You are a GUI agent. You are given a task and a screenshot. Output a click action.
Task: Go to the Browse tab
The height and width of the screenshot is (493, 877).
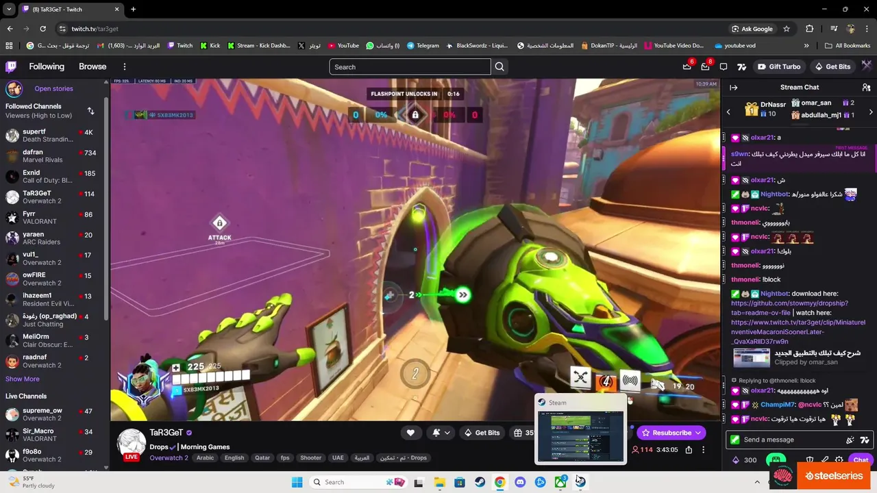(x=92, y=66)
